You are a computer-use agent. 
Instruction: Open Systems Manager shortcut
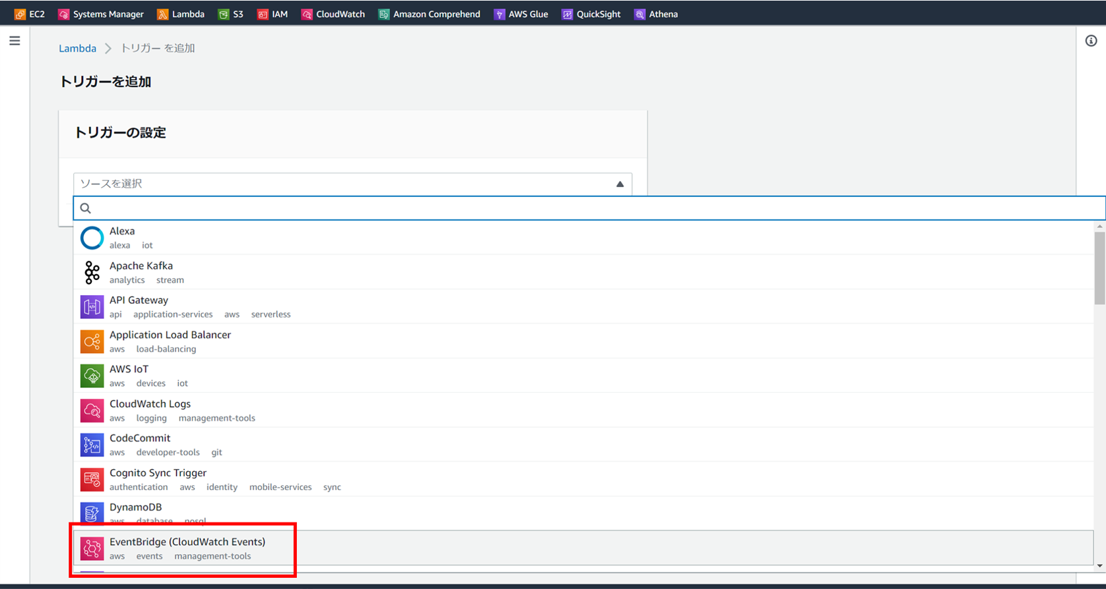[x=101, y=14]
